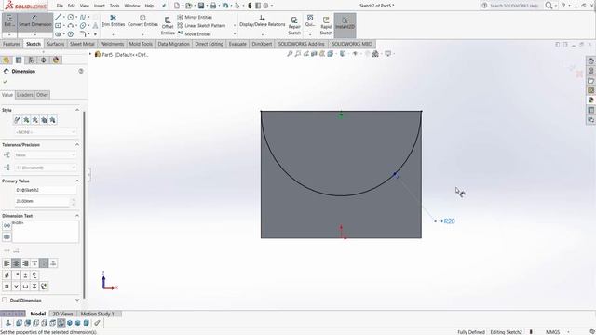This screenshot has height=335, width=596.
Task: Open the Evaluate ribbon tab
Action: coord(237,44)
